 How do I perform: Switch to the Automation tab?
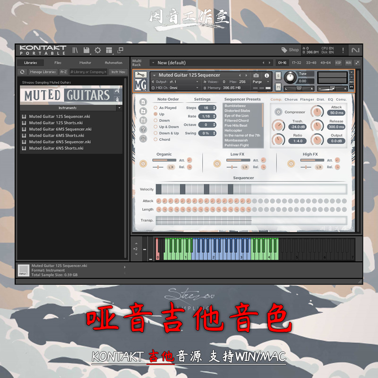click(113, 63)
